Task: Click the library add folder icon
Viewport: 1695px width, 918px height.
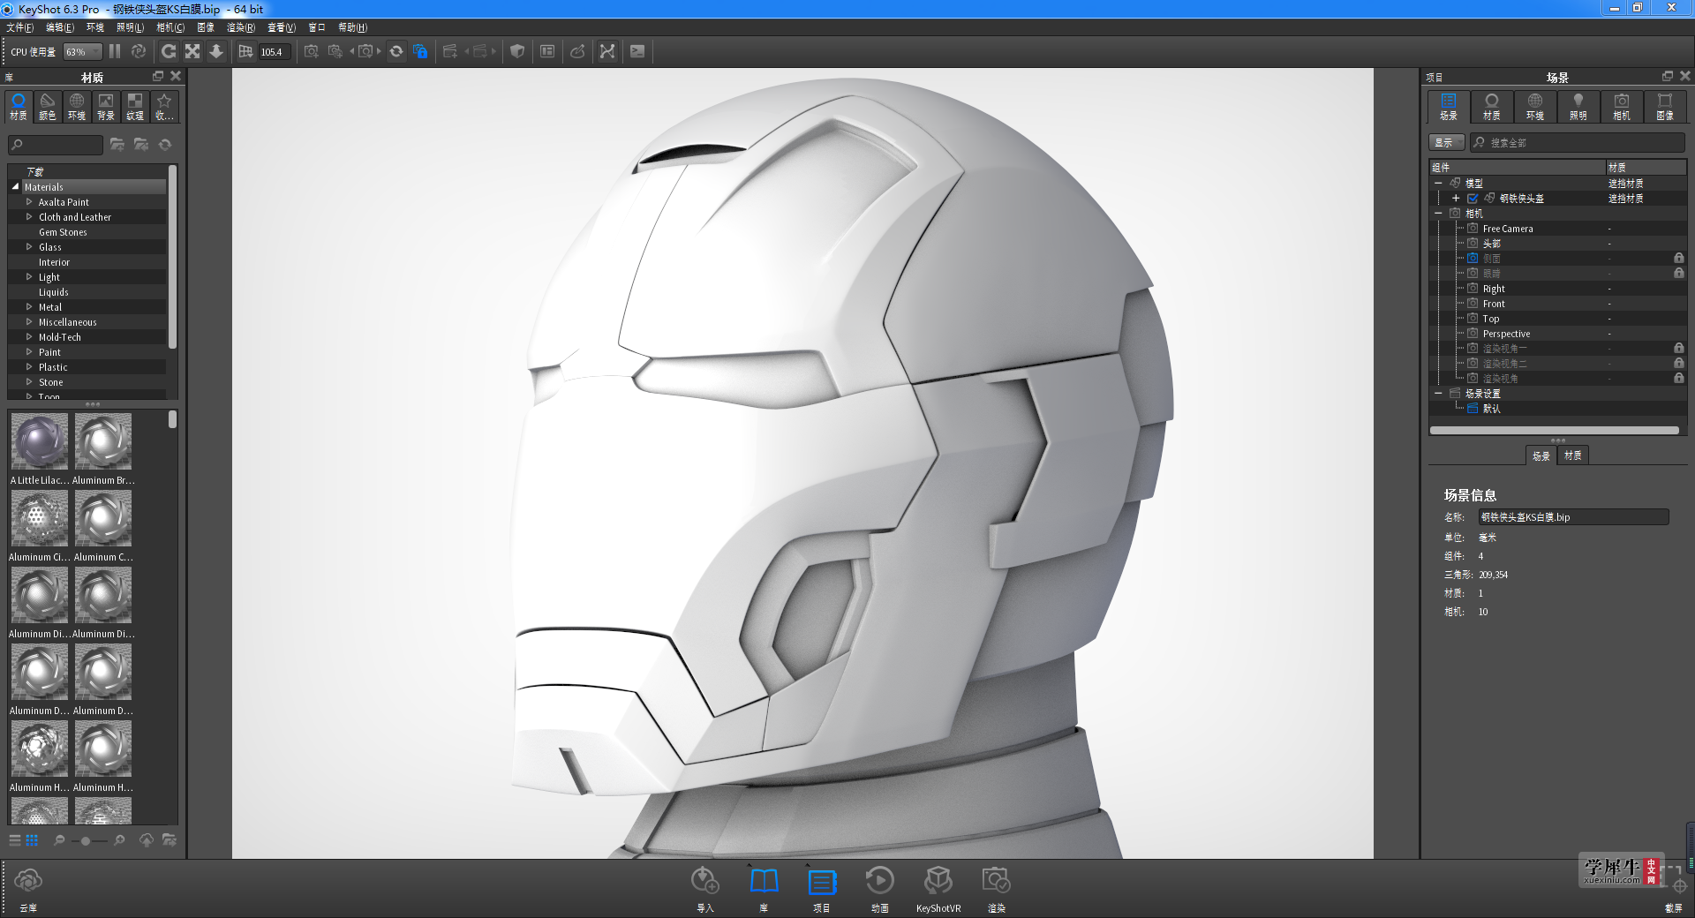Action: click(117, 145)
